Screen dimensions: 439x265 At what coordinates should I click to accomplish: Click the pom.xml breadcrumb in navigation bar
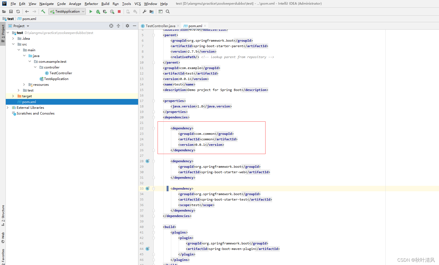pyautogui.click(x=29, y=19)
